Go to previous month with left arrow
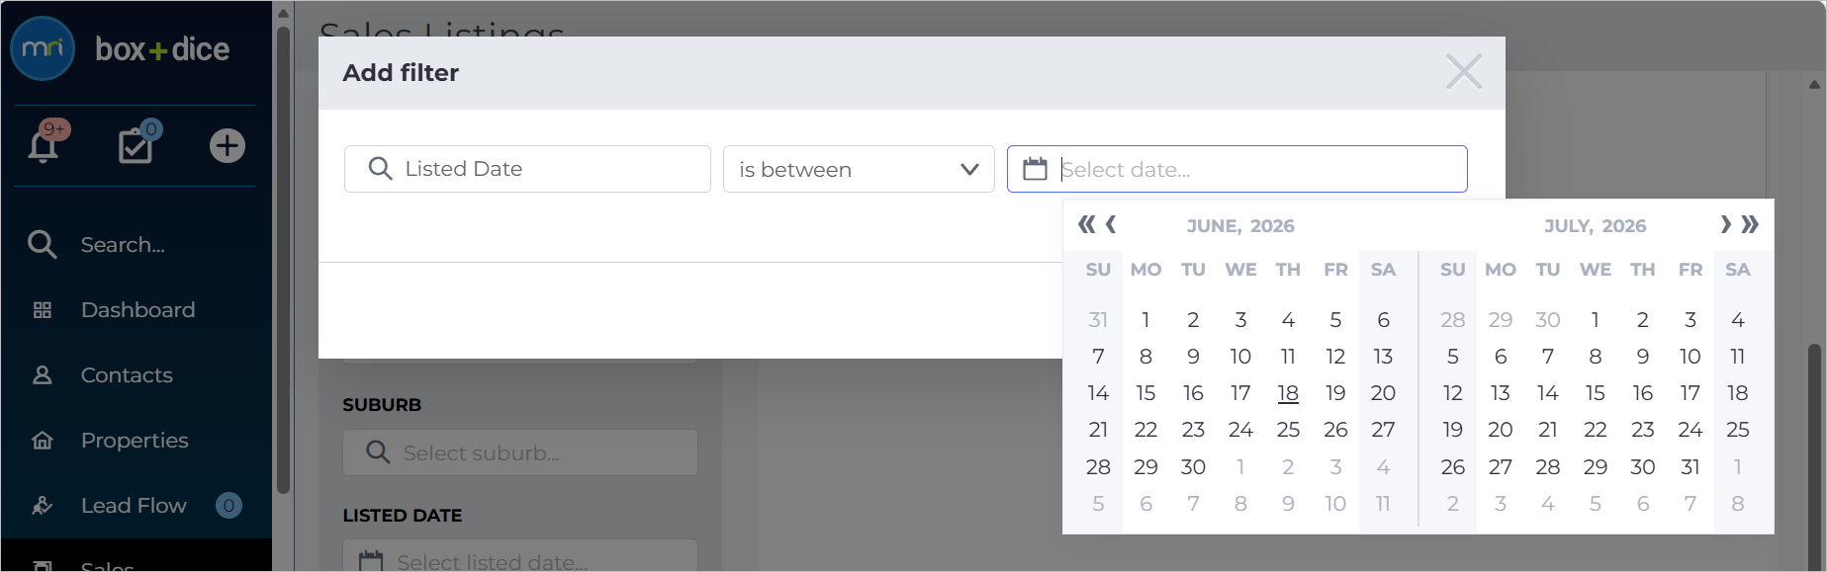Image resolution: width=1827 pixels, height=572 pixels. point(1111,224)
